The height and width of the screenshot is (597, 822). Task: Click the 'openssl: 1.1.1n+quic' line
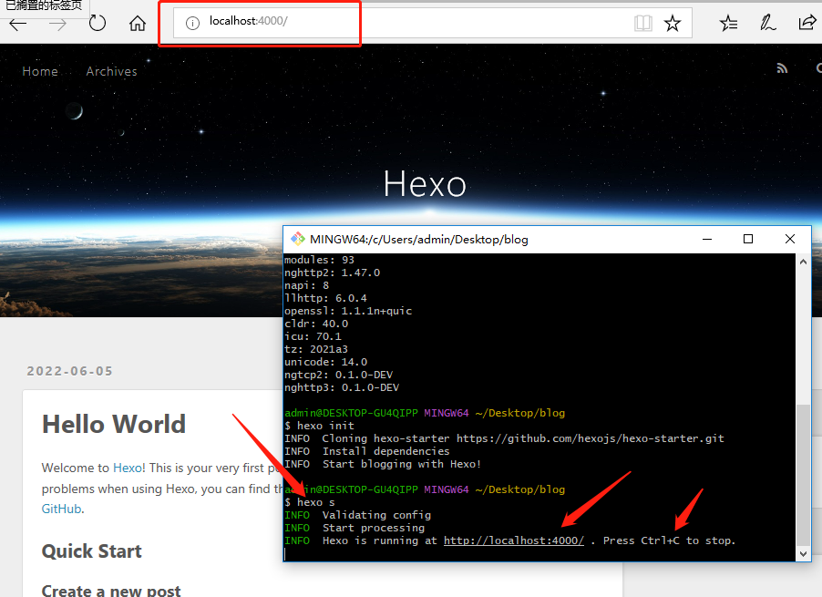pos(348,311)
